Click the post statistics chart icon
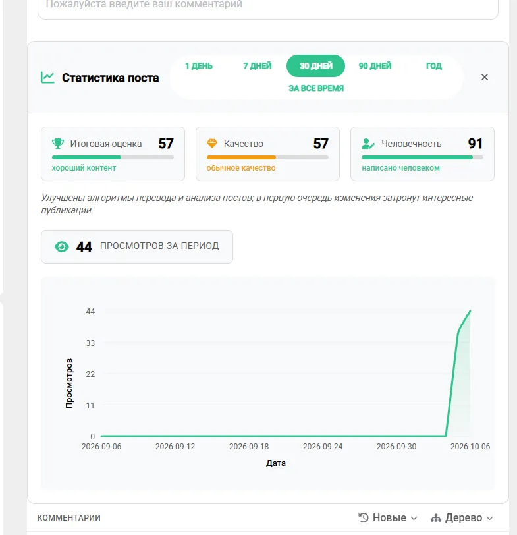Viewport: 517px width, 535px height. (47, 78)
